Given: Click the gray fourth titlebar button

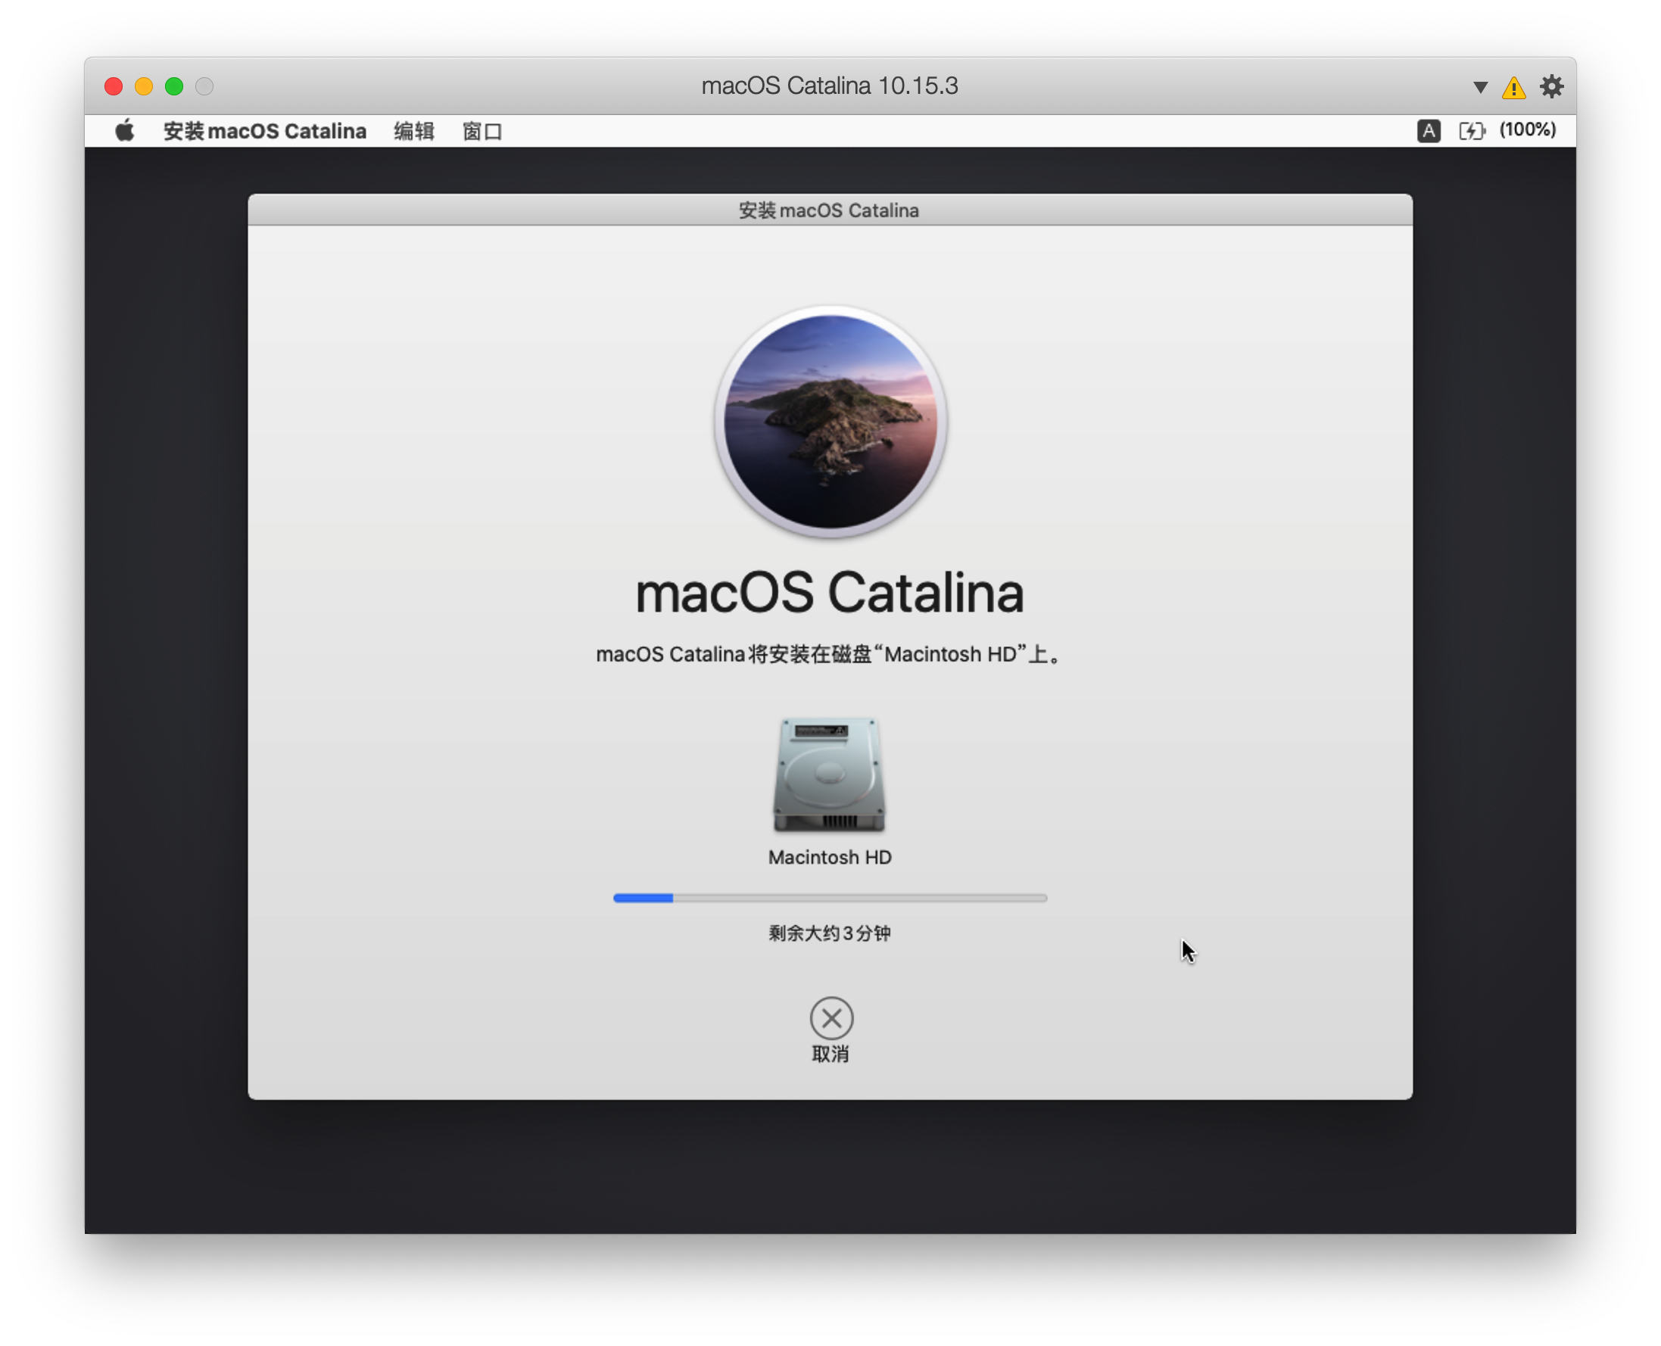Looking at the screenshot, I should pos(204,86).
